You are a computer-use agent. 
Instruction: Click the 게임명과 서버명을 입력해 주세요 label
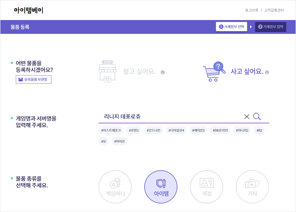[36, 122]
